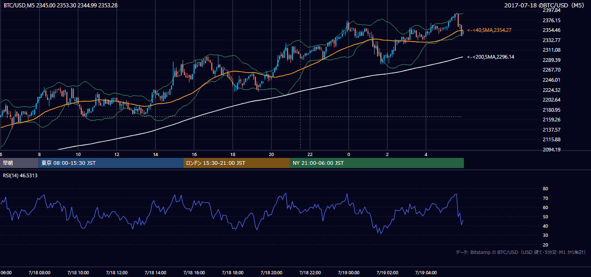Click price axis value 2115.88
Viewport: 591px width, 277px height.
(551, 139)
